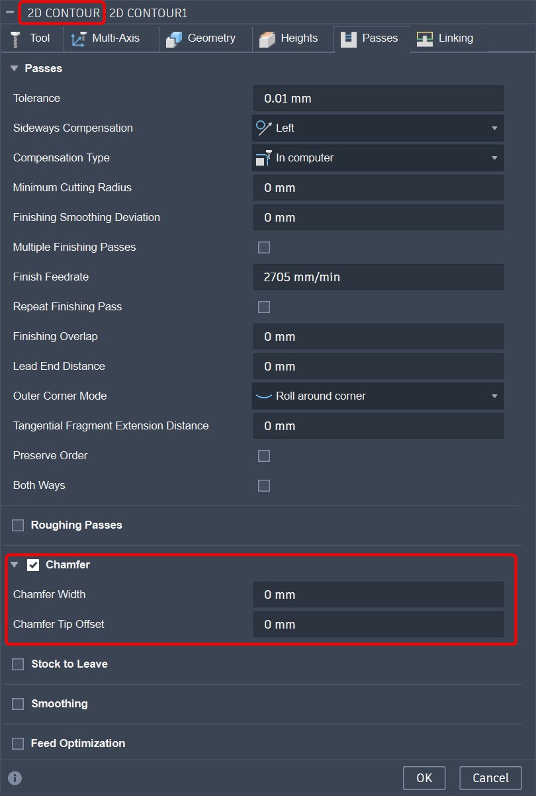Image resolution: width=536 pixels, height=796 pixels.
Task: Open the Multi-Axis tab
Action: coord(111,38)
